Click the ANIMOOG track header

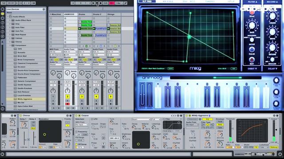pyautogui.click(x=71, y=14)
